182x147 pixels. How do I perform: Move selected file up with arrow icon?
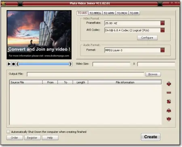point(169,111)
